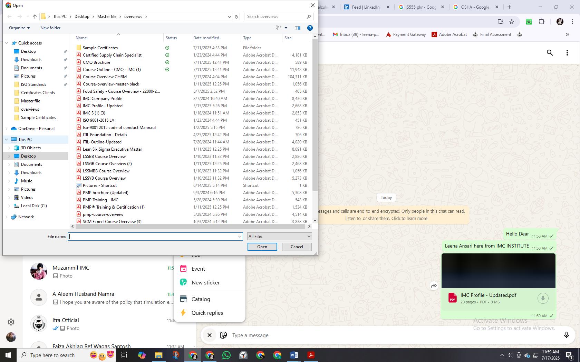Click the Cancel button in dialog
Image resolution: width=580 pixels, height=362 pixels.
[x=297, y=247]
